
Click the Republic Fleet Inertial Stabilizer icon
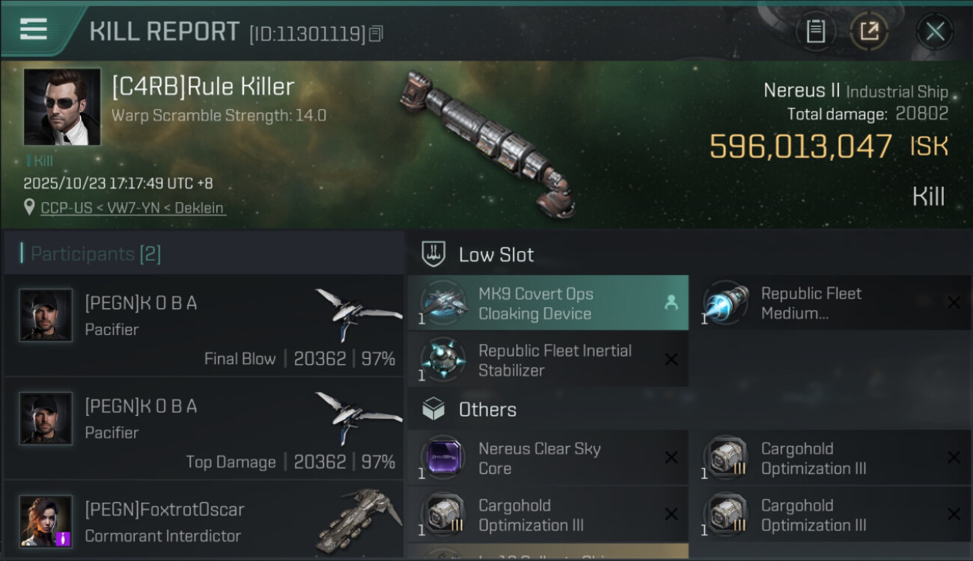click(x=442, y=360)
